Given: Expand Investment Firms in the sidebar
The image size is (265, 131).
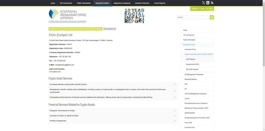Looking at the screenshot, I should coord(190,49).
